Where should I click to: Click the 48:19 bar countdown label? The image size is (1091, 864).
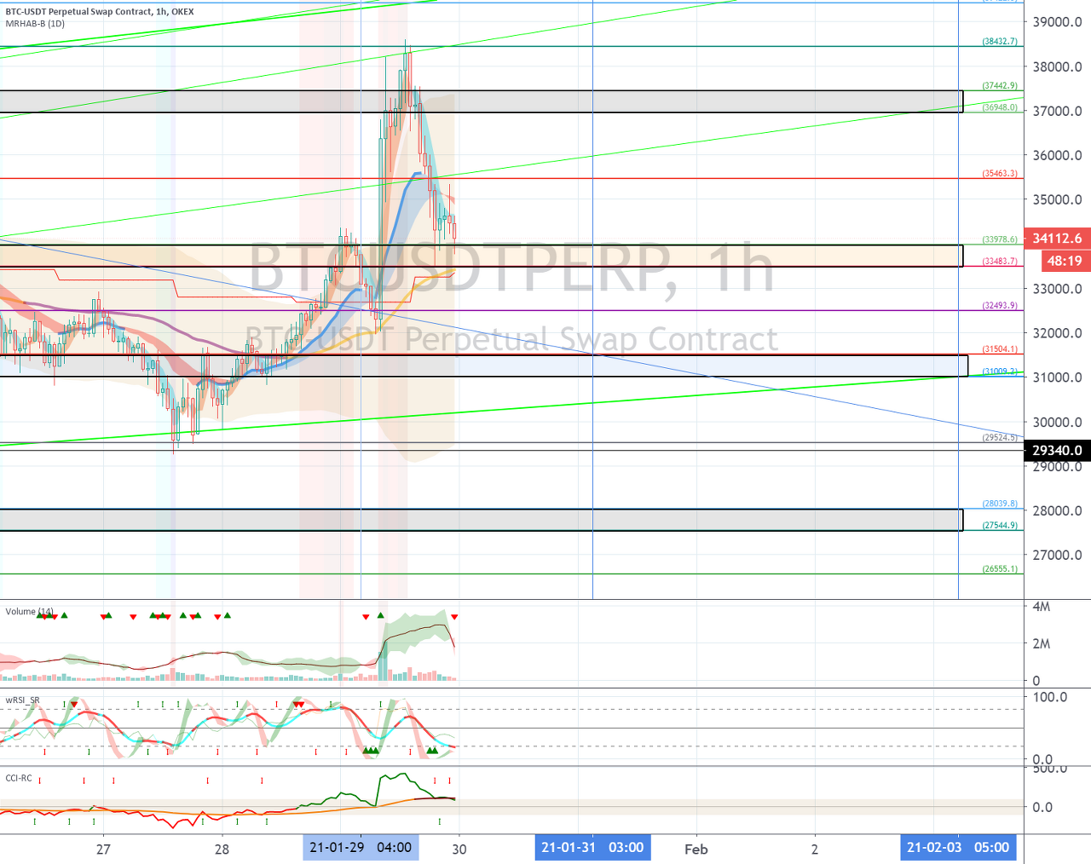(x=1064, y=261)
